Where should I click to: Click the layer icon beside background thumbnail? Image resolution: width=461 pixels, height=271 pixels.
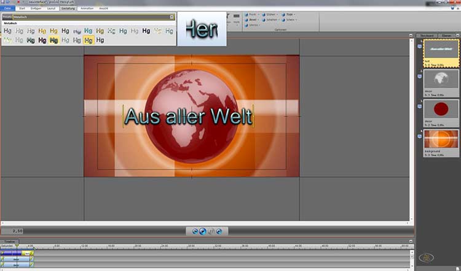point(419,134)
